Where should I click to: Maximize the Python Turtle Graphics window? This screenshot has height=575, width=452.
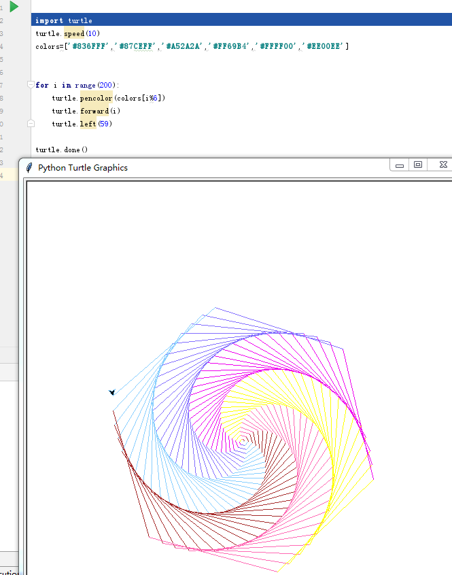(x=418, y=165)
